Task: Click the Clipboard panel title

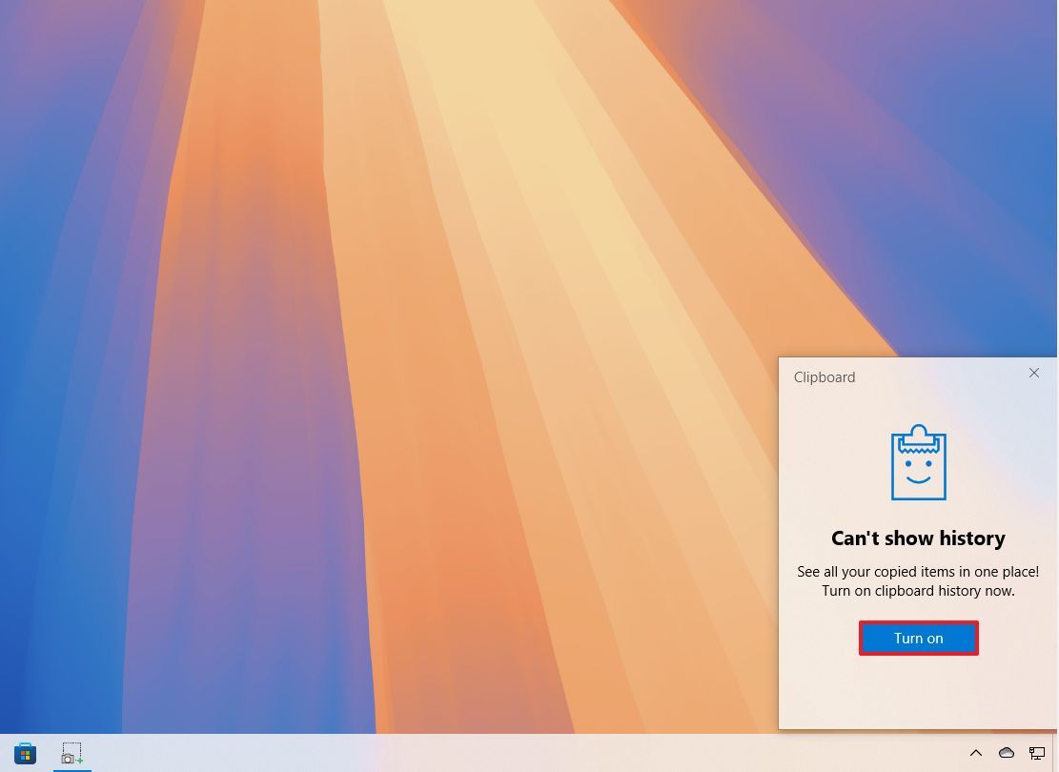Action: (x=824, y=377)
